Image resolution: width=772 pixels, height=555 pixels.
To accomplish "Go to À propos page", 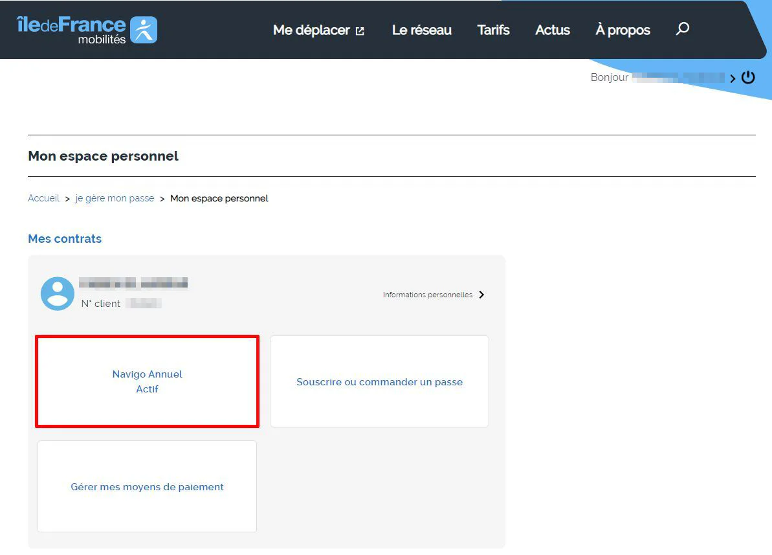I will (622, 30).
